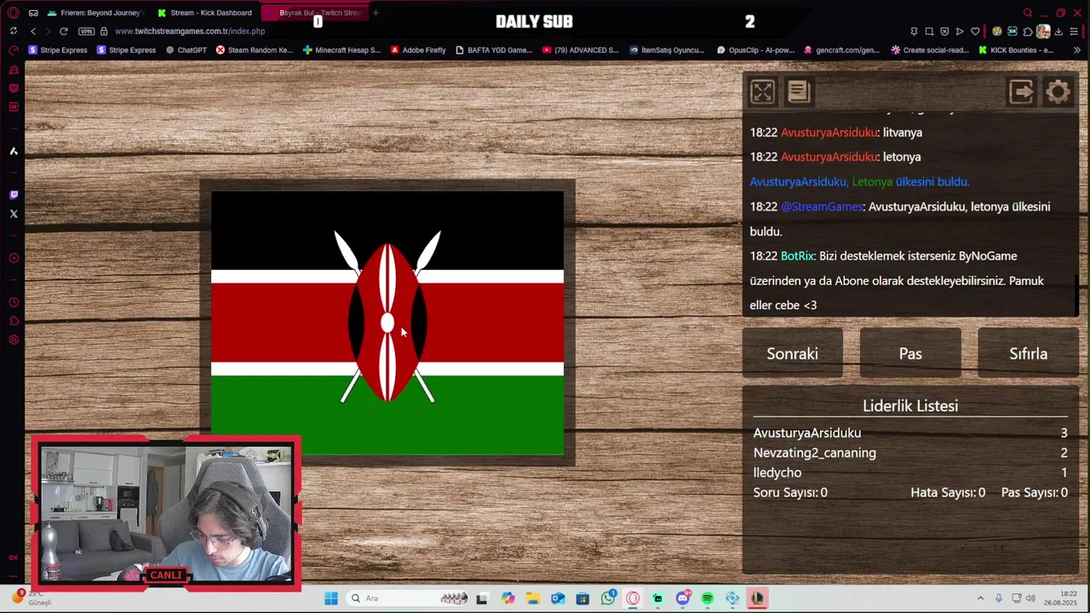Open a new browser tab with plus
Screen dimensions: 1090x613
click(376, 13)
